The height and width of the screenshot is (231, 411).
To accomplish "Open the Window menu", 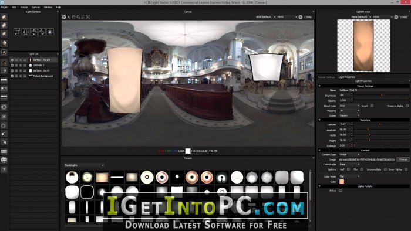I will pyautogui.click(x=48, y=7).
